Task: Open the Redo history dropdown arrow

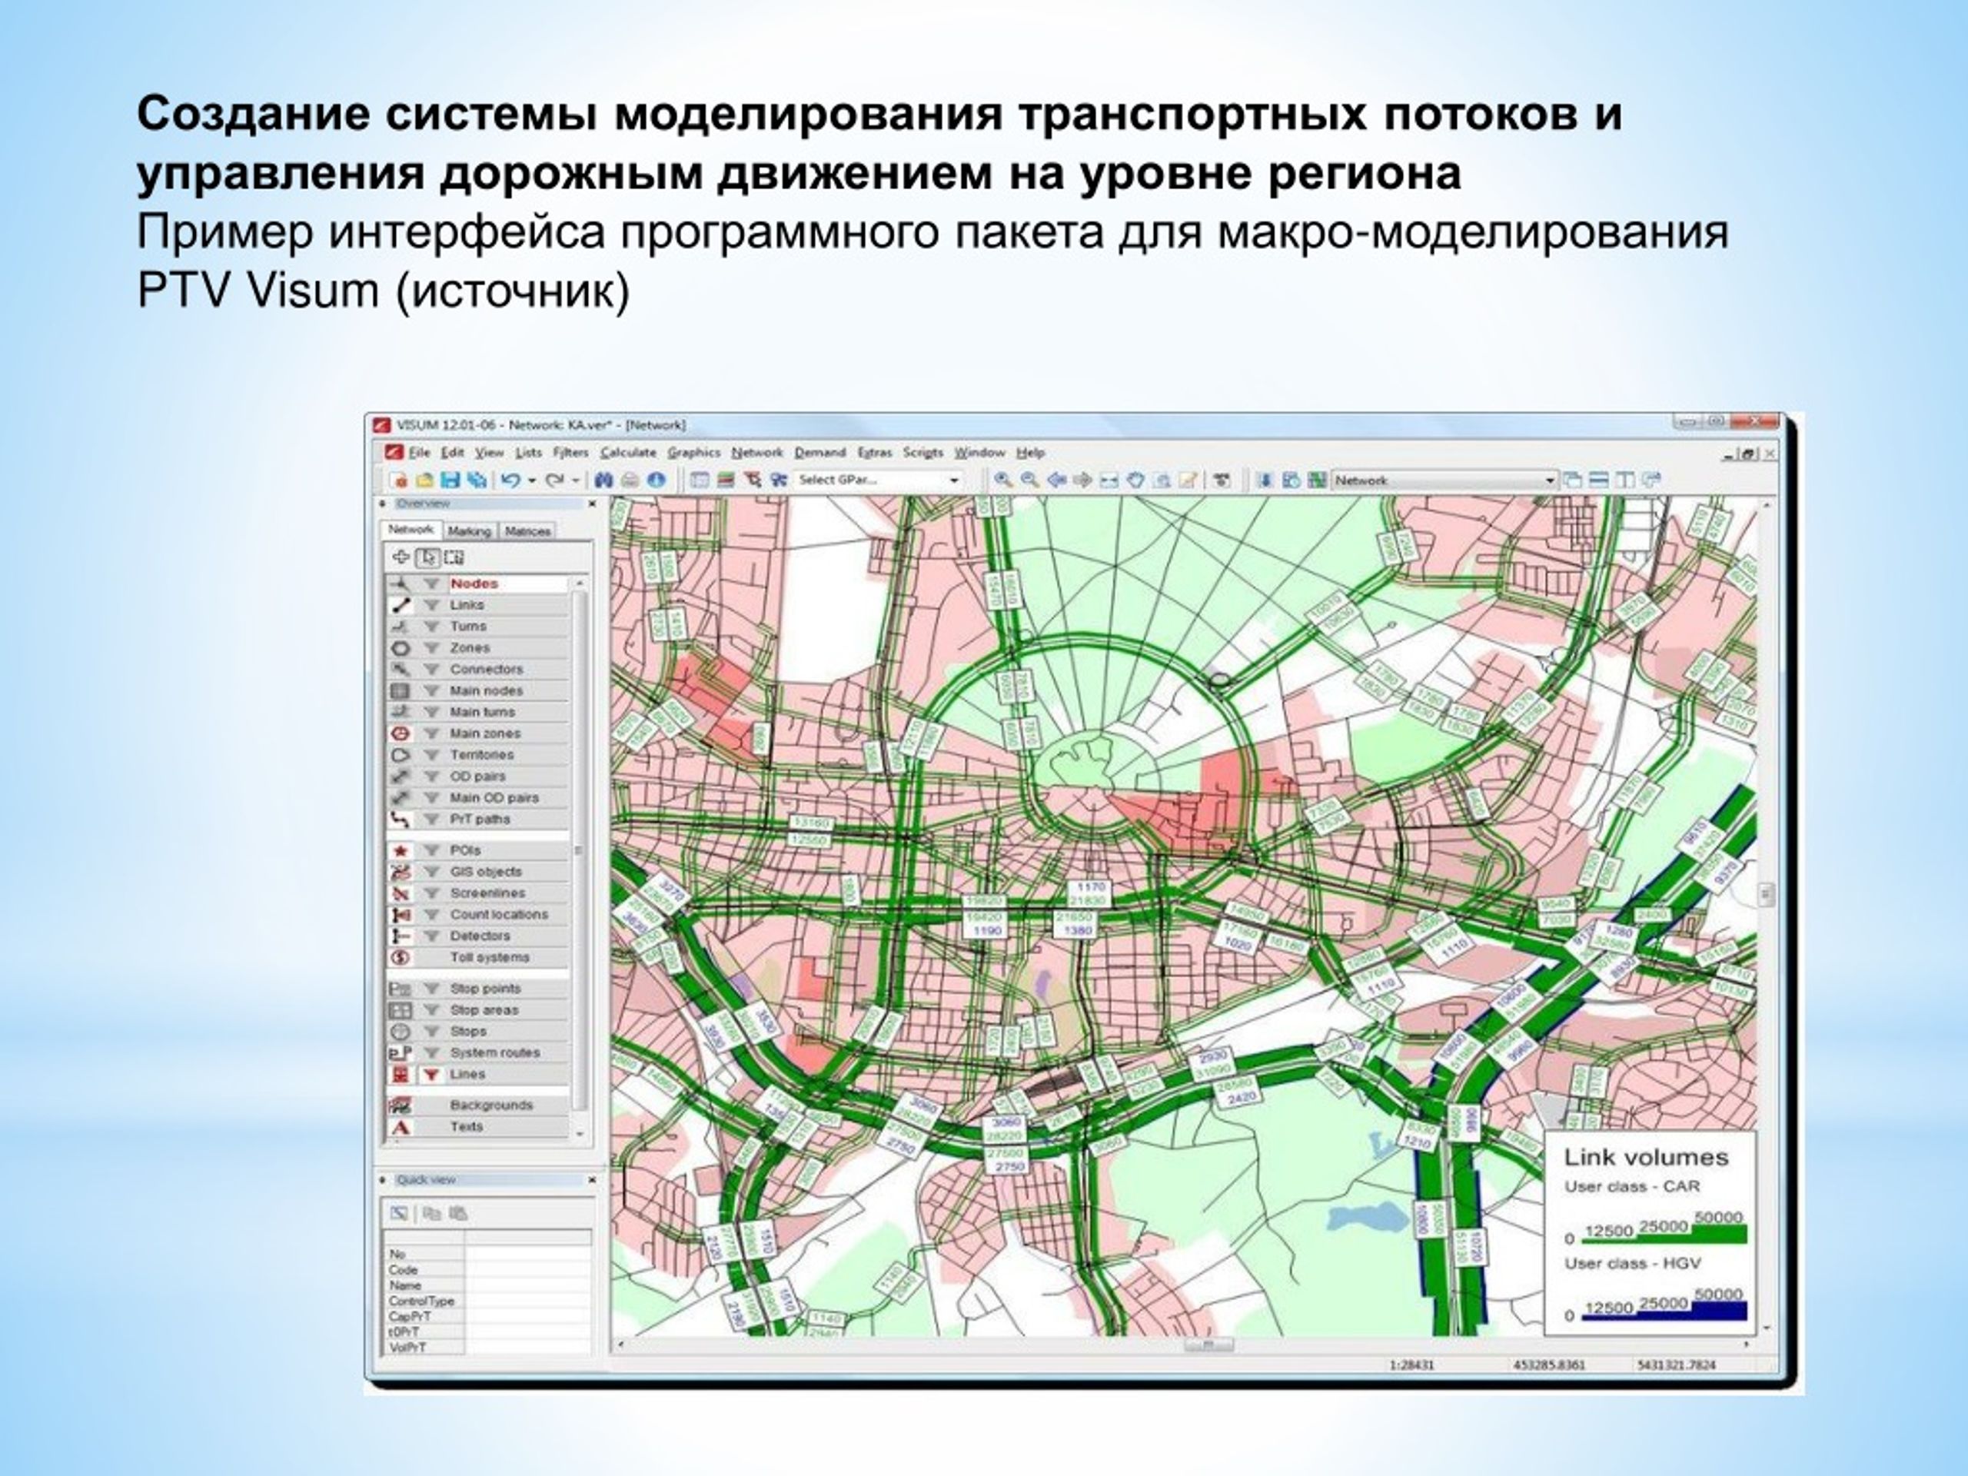Action: (x=576, y=480)
